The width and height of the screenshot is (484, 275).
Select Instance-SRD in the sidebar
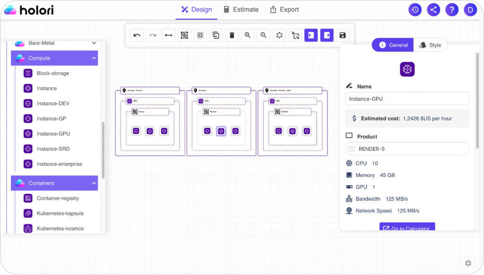click(53, 149)
